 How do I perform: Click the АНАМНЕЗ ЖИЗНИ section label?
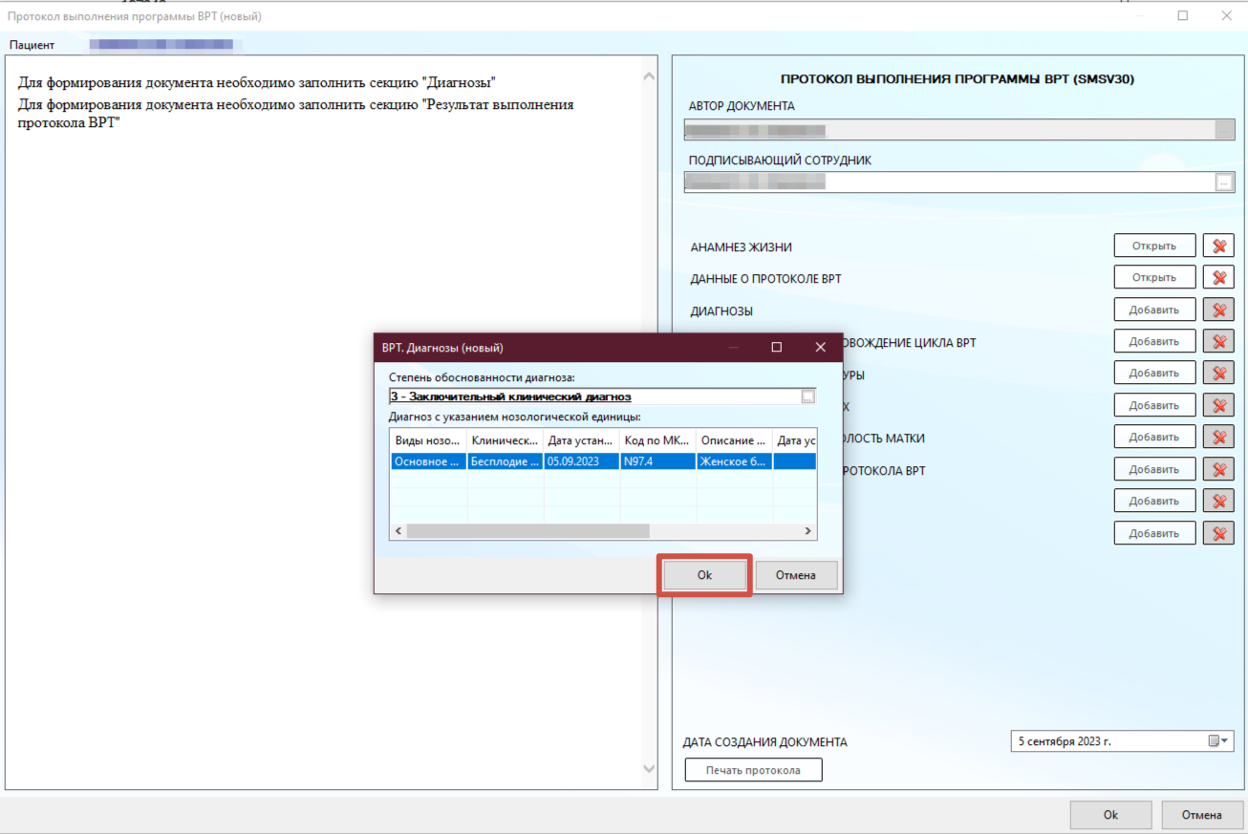tap(741, 247)
